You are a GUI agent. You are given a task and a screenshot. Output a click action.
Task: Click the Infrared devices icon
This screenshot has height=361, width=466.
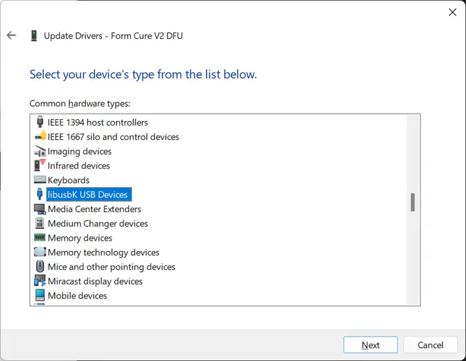click(40, 165)
